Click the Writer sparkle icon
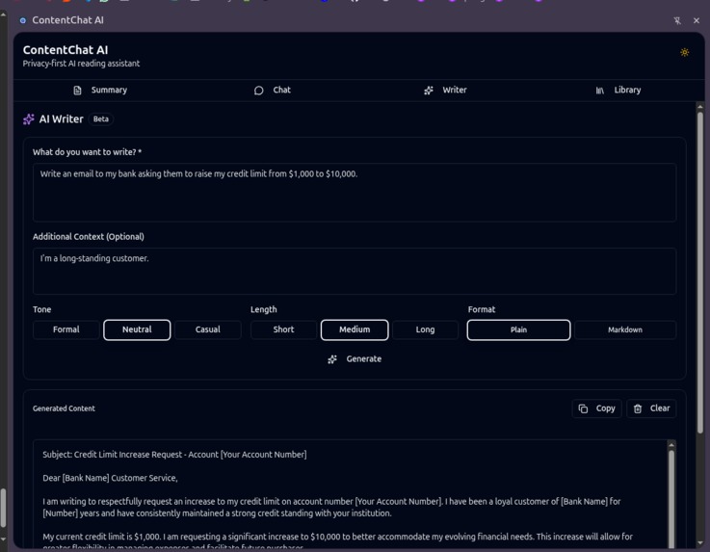710x552 pixels. tap(429, 91)
